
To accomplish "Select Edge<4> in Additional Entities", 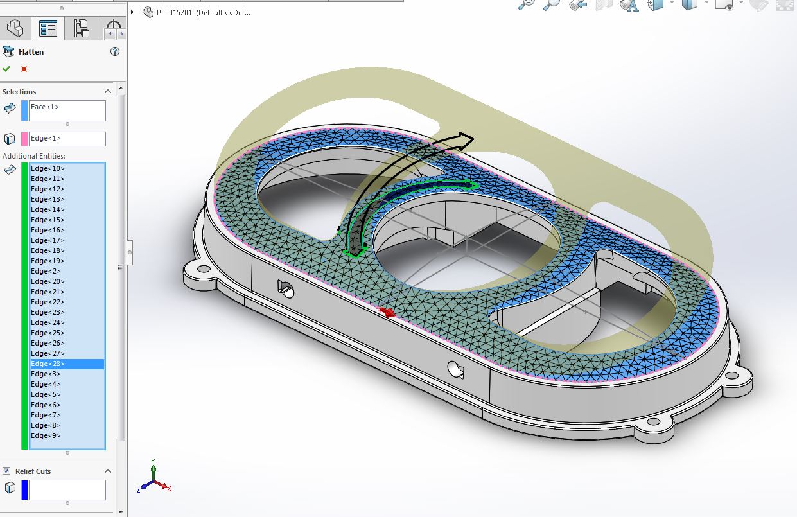I will (x=67, y=384).
